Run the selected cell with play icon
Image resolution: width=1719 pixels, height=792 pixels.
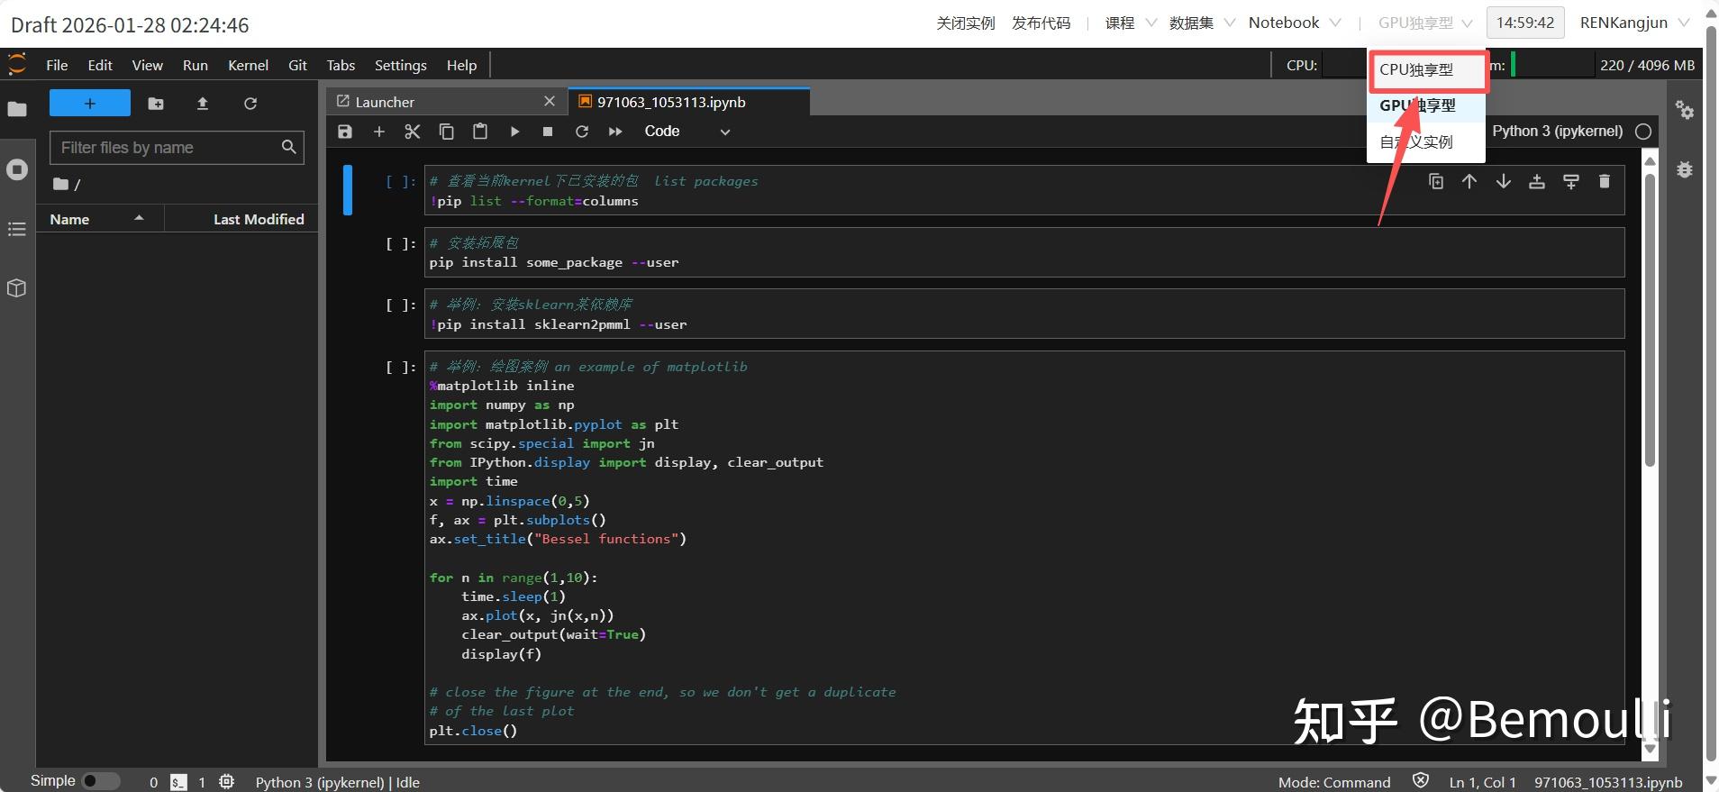[x=514, y=132]
